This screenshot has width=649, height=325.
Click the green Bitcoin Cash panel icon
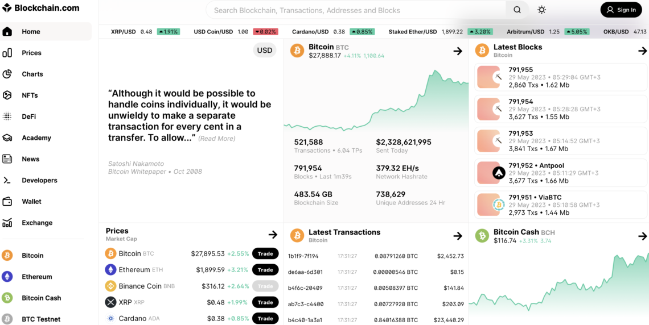(x=482, y=236)
